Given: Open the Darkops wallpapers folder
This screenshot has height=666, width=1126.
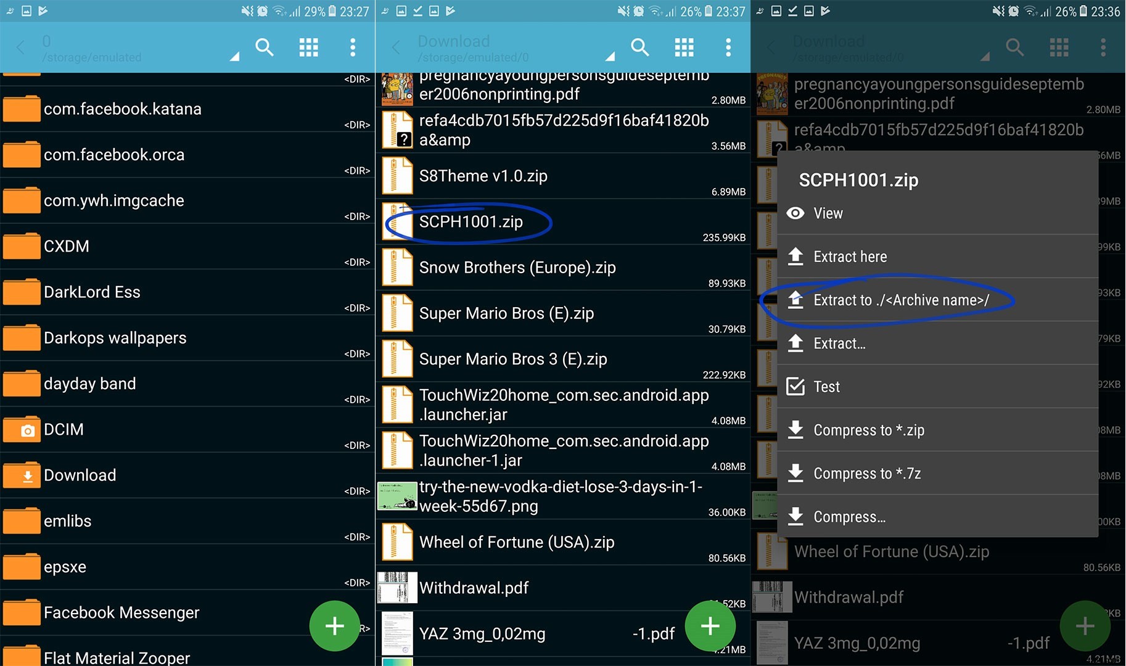Looking at the screenshot, I should point(115,338).
